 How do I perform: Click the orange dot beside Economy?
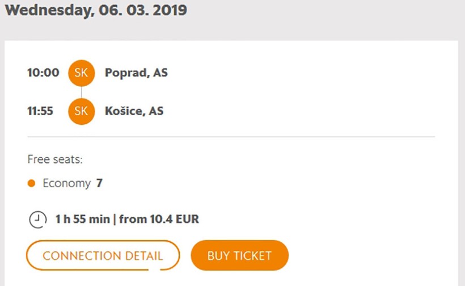point(31,183)
